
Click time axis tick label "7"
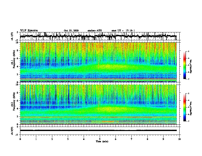[x=132, y=139]
